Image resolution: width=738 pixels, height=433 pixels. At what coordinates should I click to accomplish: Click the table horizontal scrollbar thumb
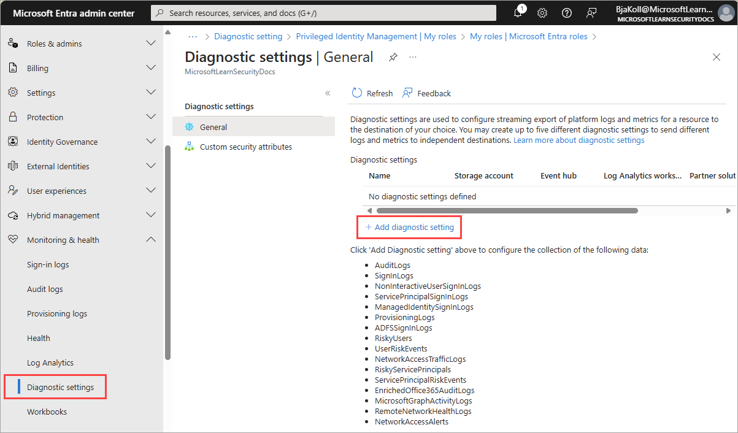(507, 210)
